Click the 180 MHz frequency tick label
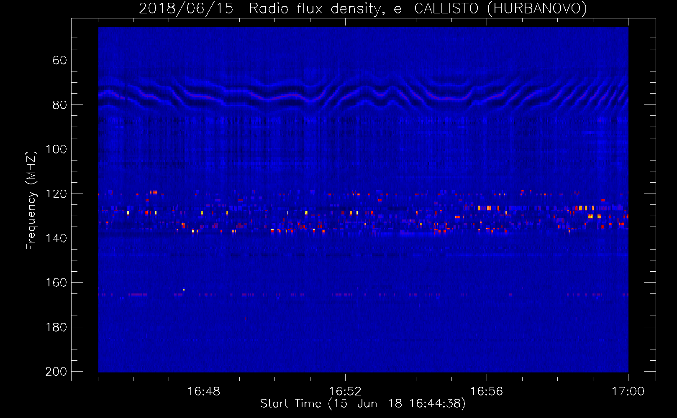The image size is (677, 418). (x=56, y=327)
